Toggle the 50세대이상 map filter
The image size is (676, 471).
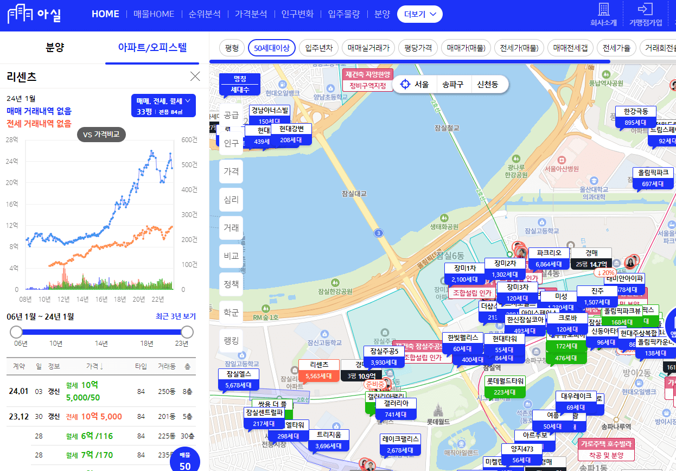point(272,48)
